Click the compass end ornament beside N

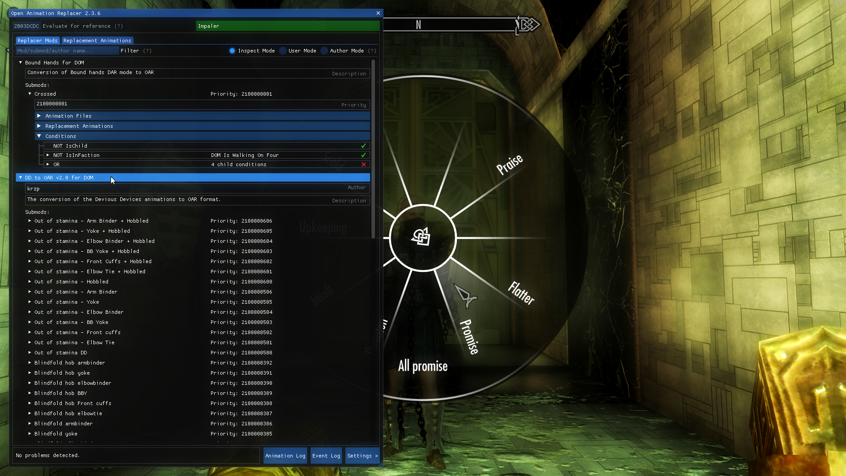[x=528, y=25]
